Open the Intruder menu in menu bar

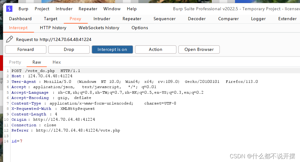pos(64,9)
